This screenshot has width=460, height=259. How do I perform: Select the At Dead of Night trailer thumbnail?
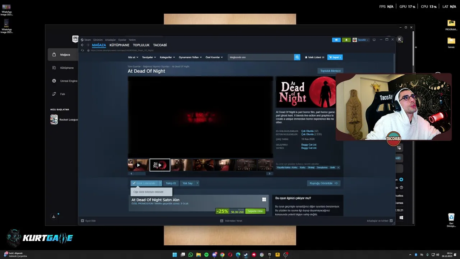tap(160, 165)
